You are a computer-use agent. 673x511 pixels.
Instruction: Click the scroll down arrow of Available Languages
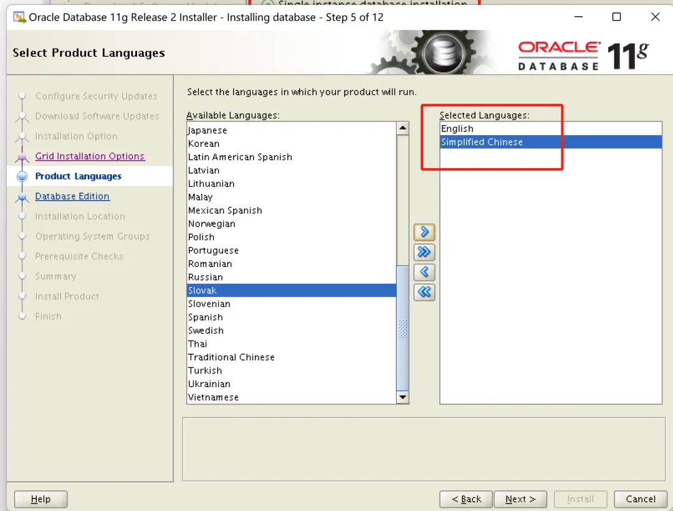(x=402, y=397)
